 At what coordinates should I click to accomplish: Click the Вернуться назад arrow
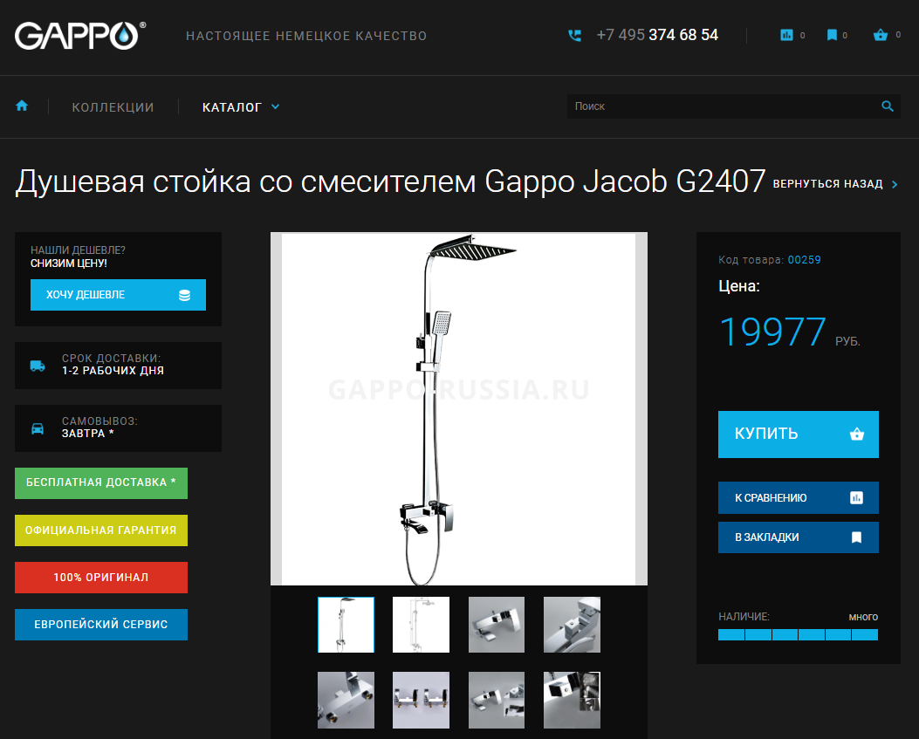point(895,184)
